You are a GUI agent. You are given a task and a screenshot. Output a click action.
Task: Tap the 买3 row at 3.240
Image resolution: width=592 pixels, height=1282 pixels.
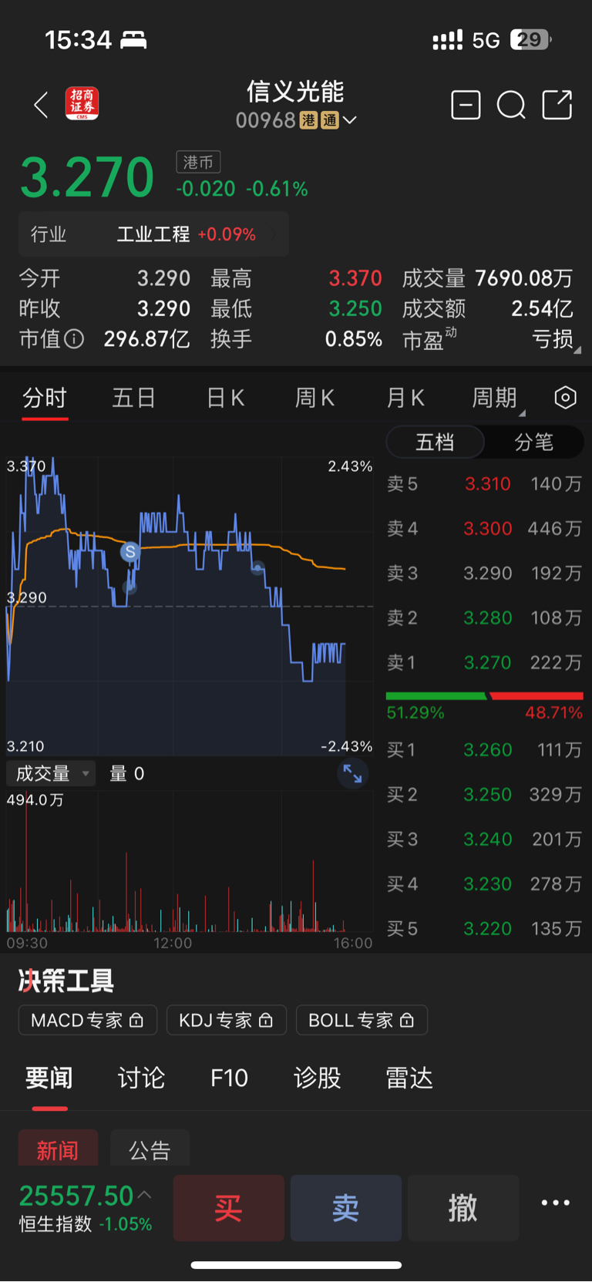(x=484, y=839)
